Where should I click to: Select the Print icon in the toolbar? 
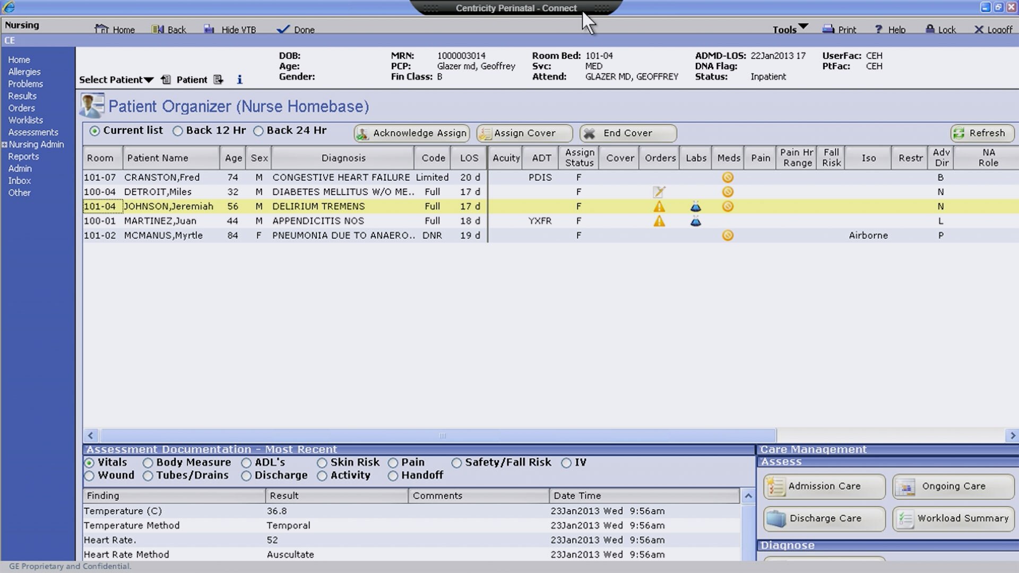pos(828,29)
